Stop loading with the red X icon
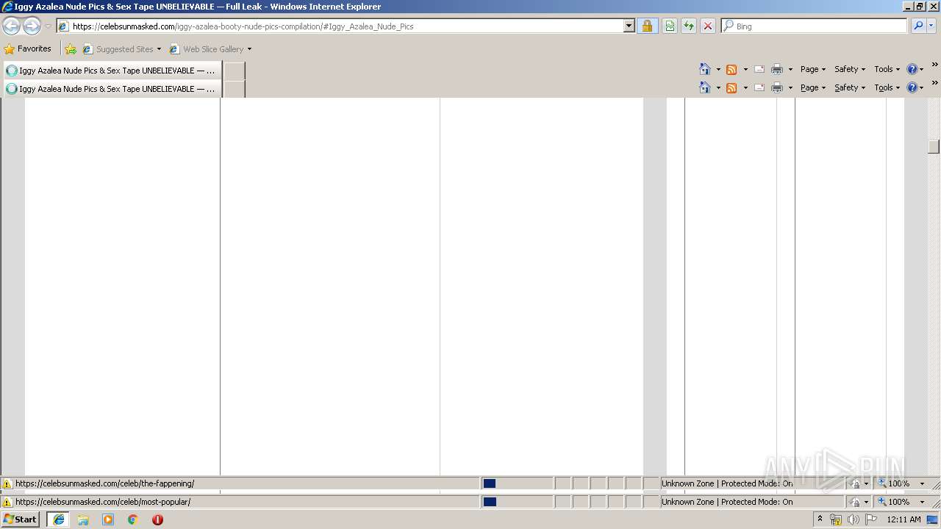941x529 pixels. [x=708, y=26]
